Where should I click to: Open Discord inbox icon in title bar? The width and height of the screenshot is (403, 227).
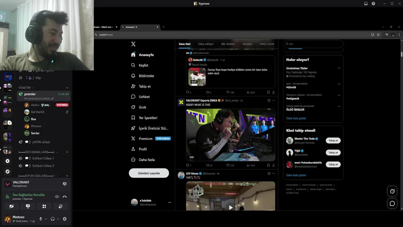tap(366, 3)
